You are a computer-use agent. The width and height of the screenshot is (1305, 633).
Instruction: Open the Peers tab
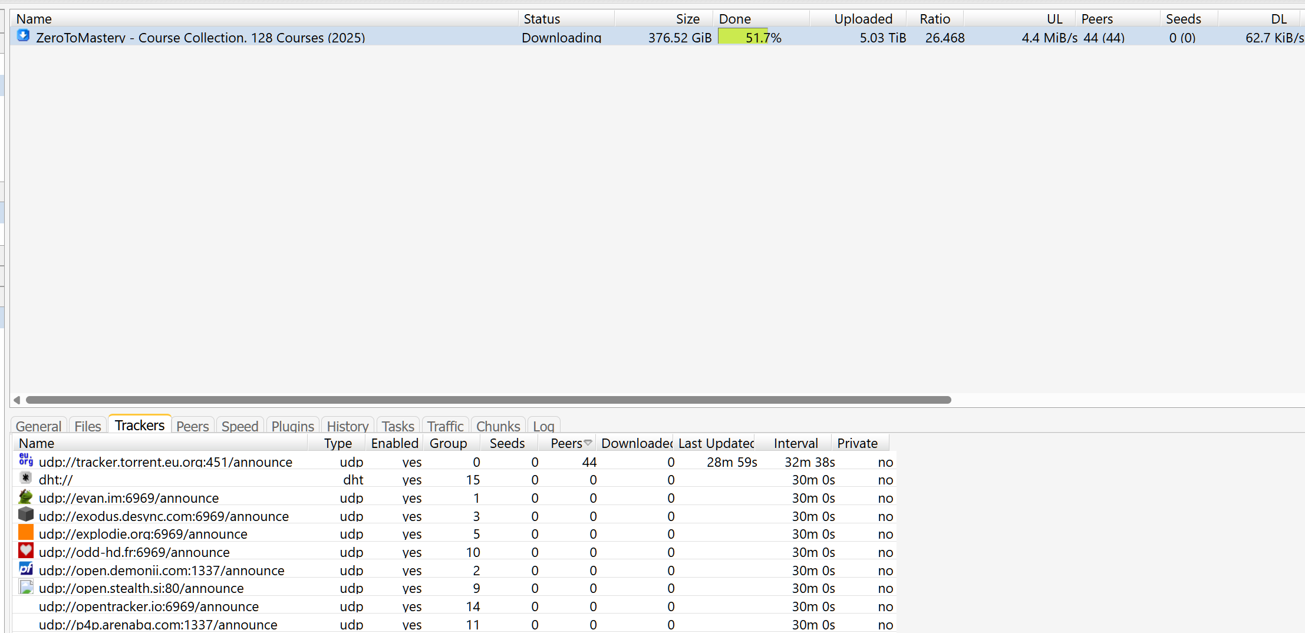(192, 426)
